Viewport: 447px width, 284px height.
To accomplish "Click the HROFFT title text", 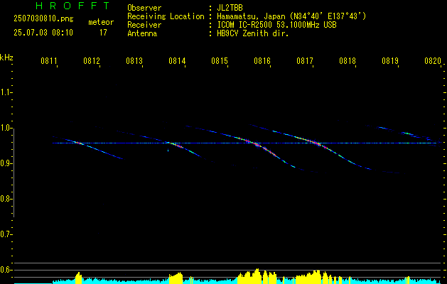I will pos(73,6).
